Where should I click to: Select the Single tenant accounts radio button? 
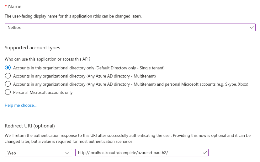[x=8, y=68]
